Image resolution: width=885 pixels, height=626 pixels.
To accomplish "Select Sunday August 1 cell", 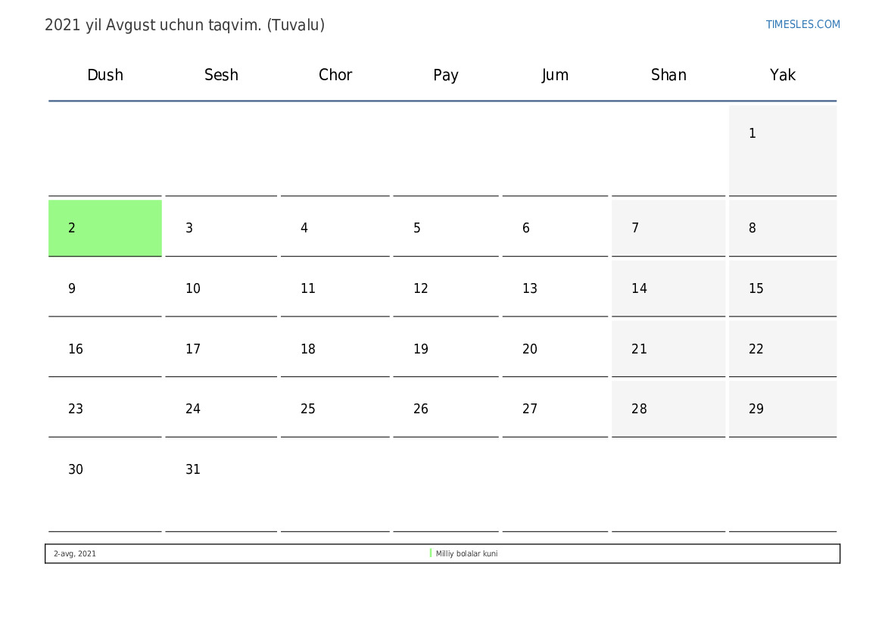I will [x=782, y=149].
